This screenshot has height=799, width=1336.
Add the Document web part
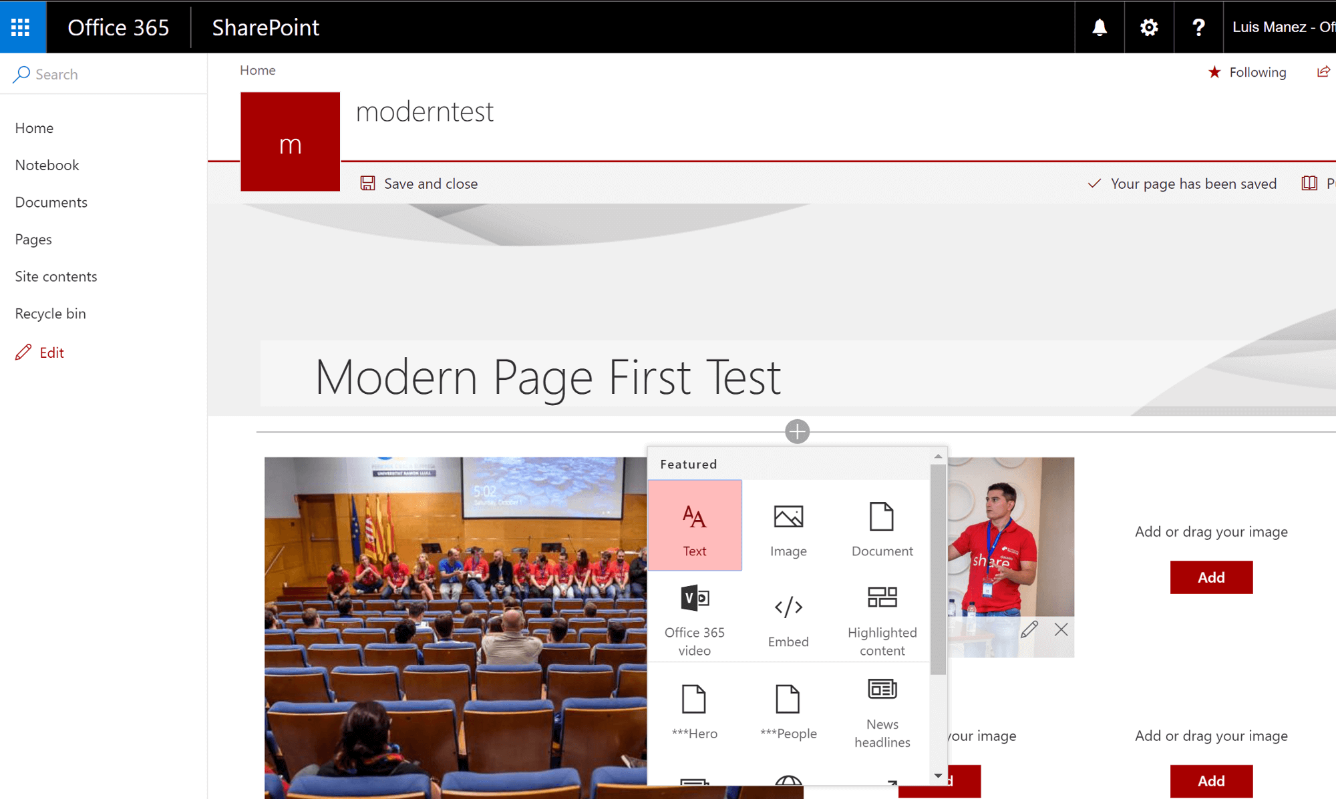point(882,527)
